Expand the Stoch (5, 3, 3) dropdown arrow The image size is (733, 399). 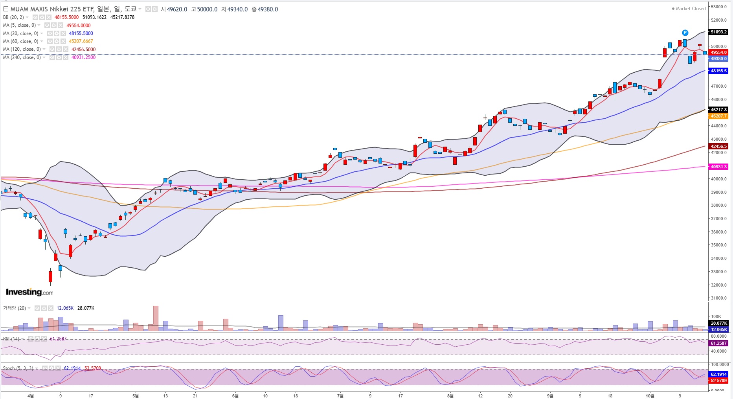(x=37, y=368)
